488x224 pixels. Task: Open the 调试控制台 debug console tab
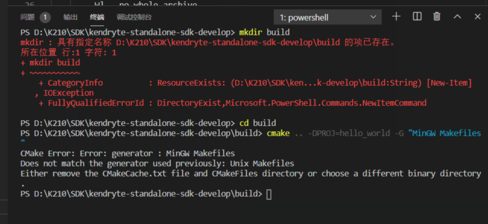point(134,17)
